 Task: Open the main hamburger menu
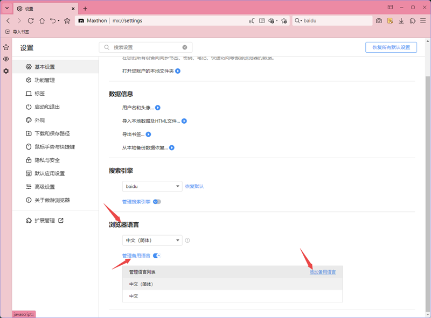tap(423, 20)
